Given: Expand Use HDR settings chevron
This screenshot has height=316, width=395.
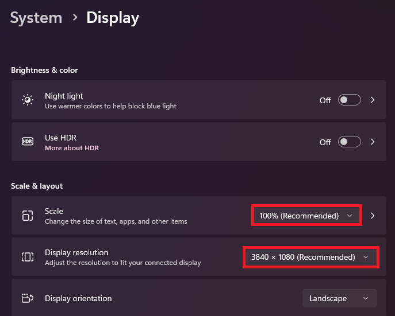Looking at the screenshot, I should (373, 142).
